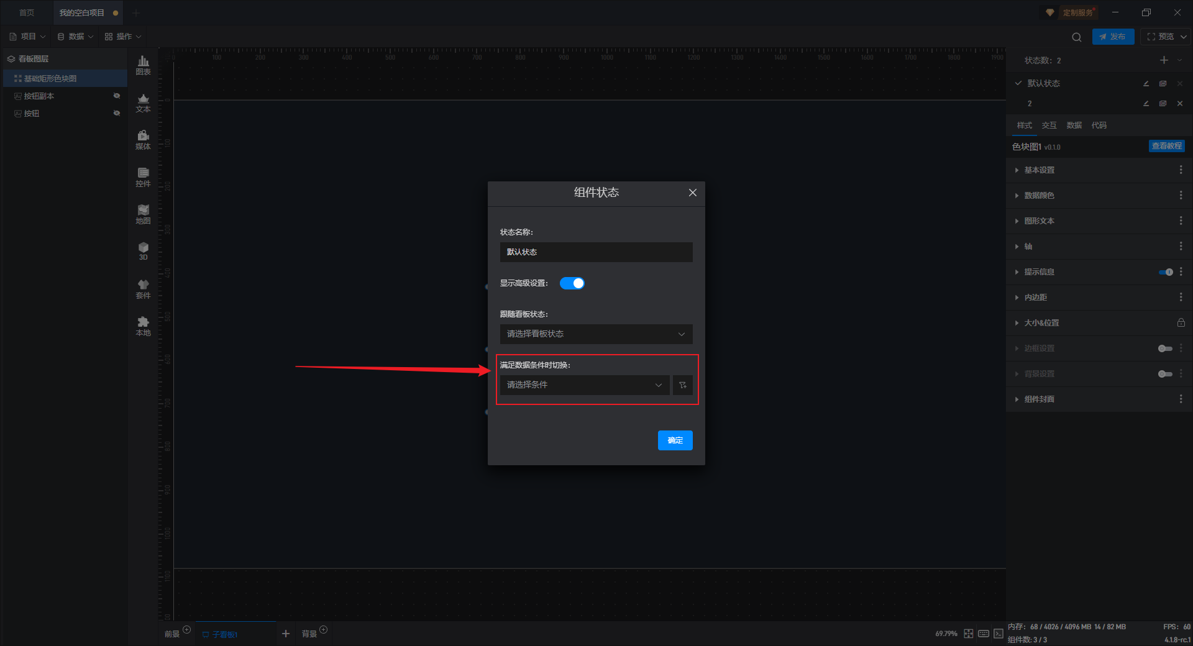The width and height of the screenshot is (1193, 646).
Task: Switch to the 交互 tab
Action: tap(1049, 125)
